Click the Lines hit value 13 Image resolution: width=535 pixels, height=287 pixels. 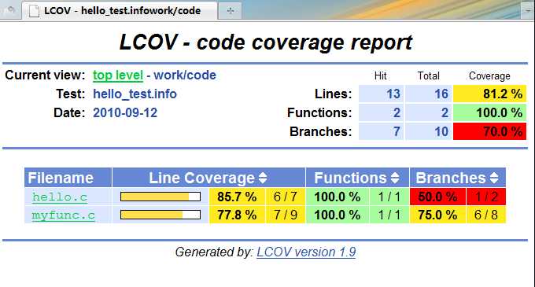(381, 94)
